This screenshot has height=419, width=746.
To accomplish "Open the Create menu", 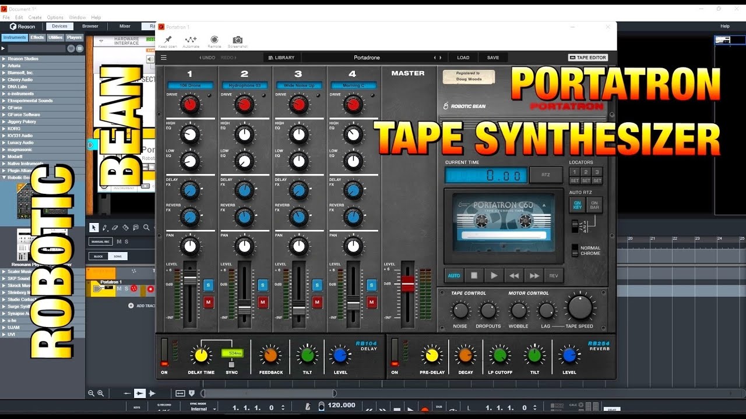I will [35, 17].
